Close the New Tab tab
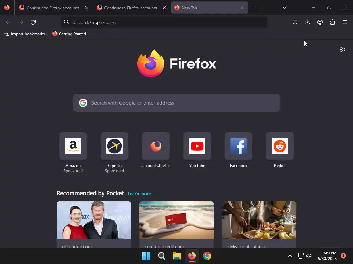This screenshot has height=264, width=353. tap(242, 8)
